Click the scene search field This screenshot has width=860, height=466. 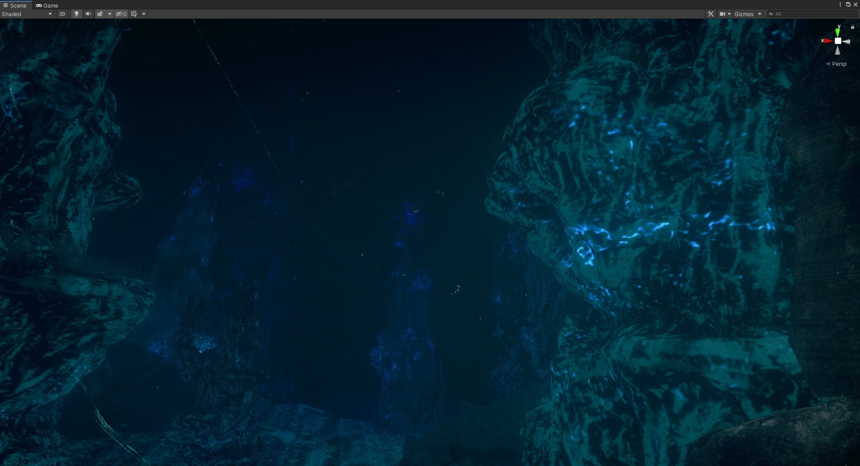pos(812,14)
